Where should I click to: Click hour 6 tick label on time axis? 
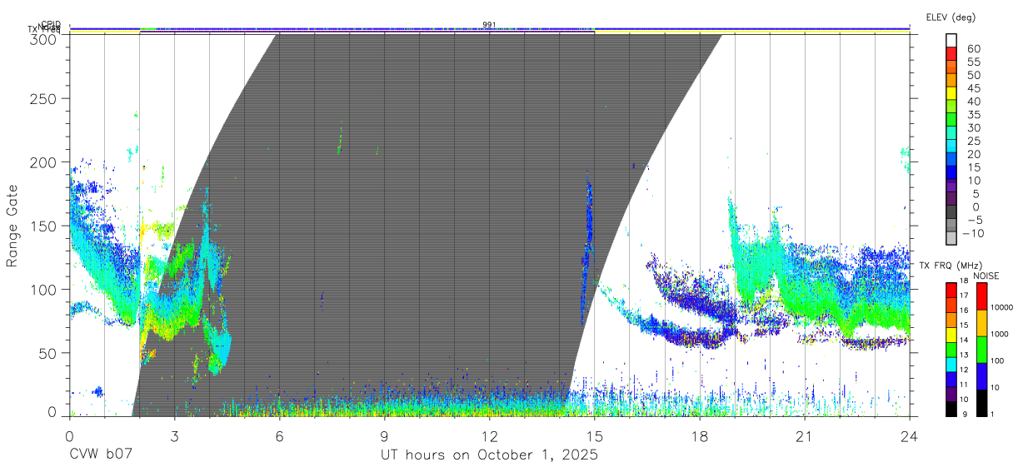(279, 436)
